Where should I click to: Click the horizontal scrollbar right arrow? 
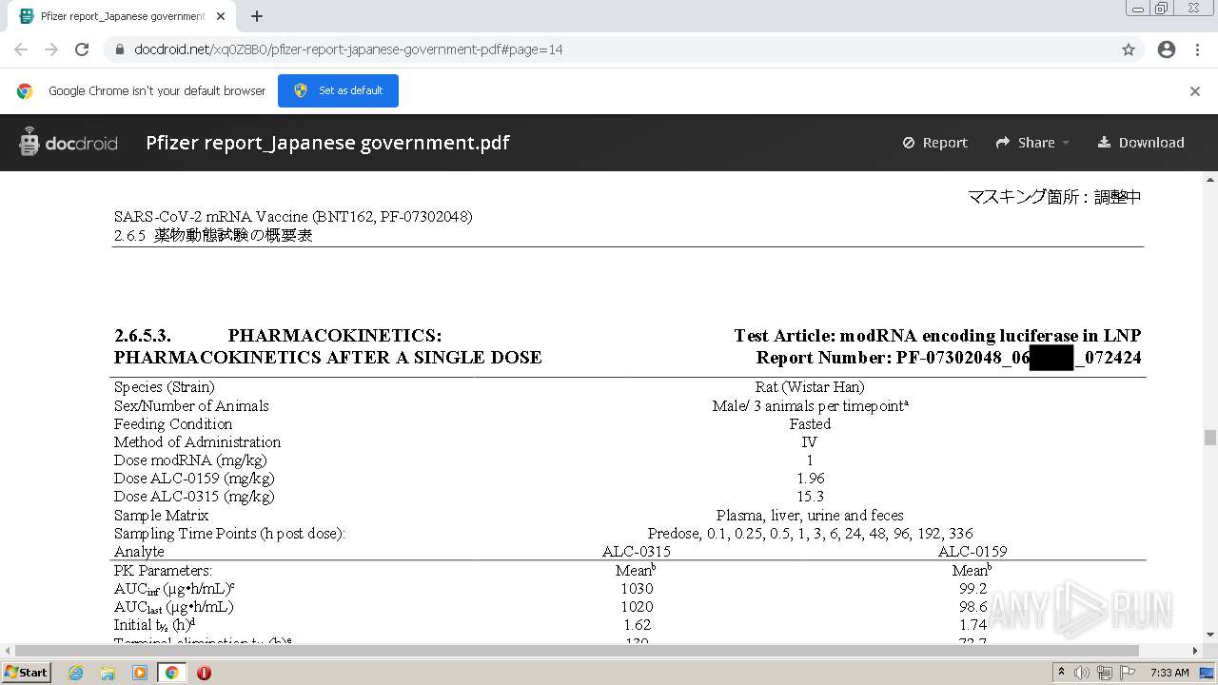coord(1197,651)
